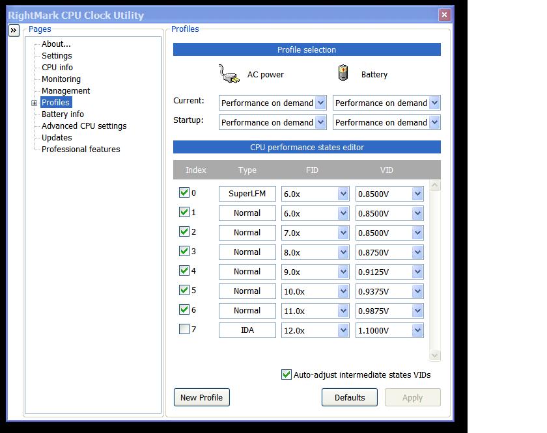The width and height of the screenshot is (547, 433).
Task: Click the FID column header
Action: pos(312,170)
